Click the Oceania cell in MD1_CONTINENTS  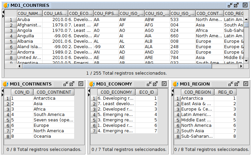coord(54,136)
